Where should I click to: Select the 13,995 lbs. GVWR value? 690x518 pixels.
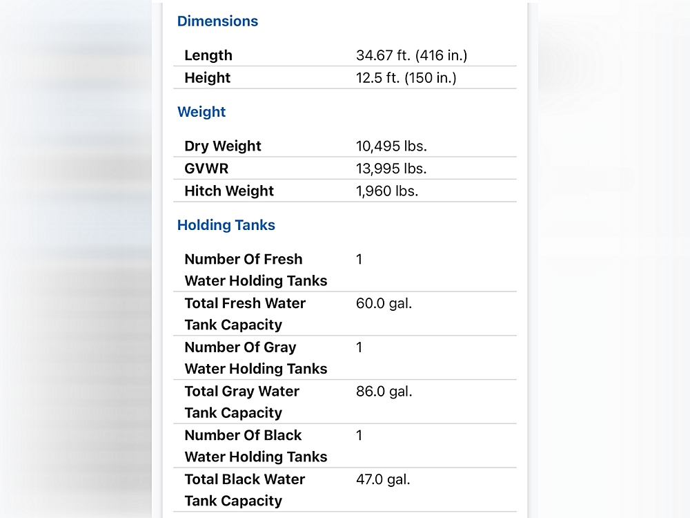391,169
